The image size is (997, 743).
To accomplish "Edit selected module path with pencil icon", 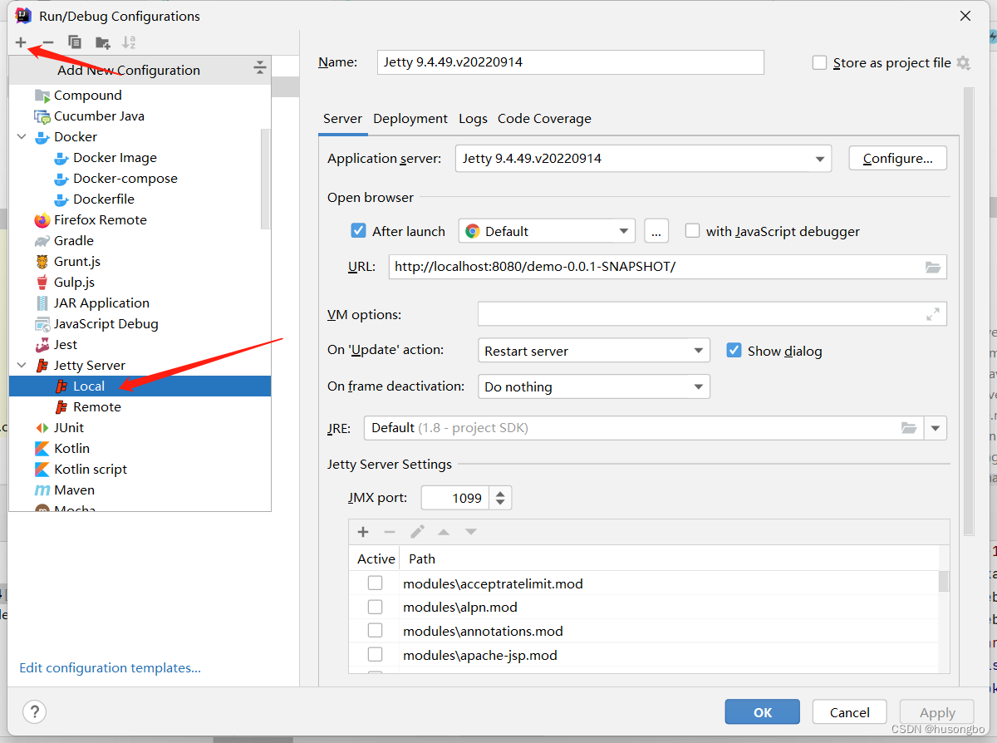I will pyautogui.click(x=417, y=531).
